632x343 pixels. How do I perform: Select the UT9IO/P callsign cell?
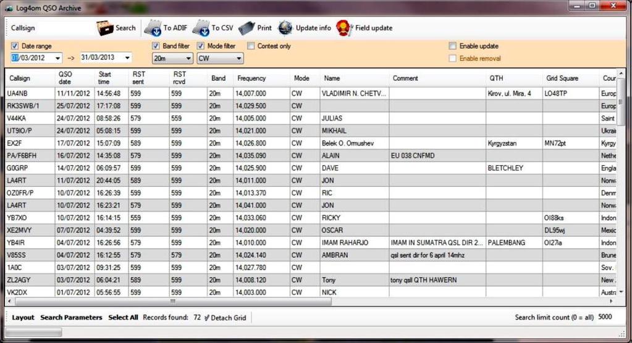coord(30,131)
